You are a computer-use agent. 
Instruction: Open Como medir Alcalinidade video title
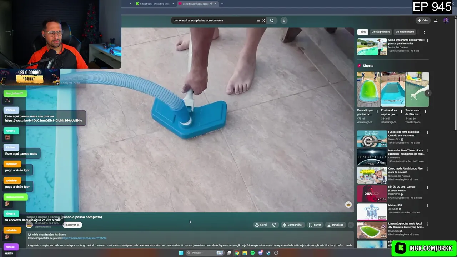[405, 170]
